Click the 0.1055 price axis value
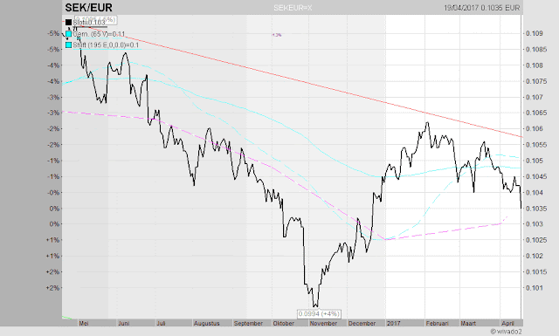This screenshot has height=336, width=559. 536,145
